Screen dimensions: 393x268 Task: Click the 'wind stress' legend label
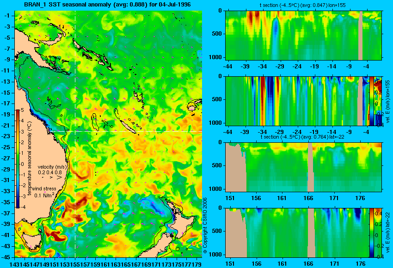pos(44,189)
